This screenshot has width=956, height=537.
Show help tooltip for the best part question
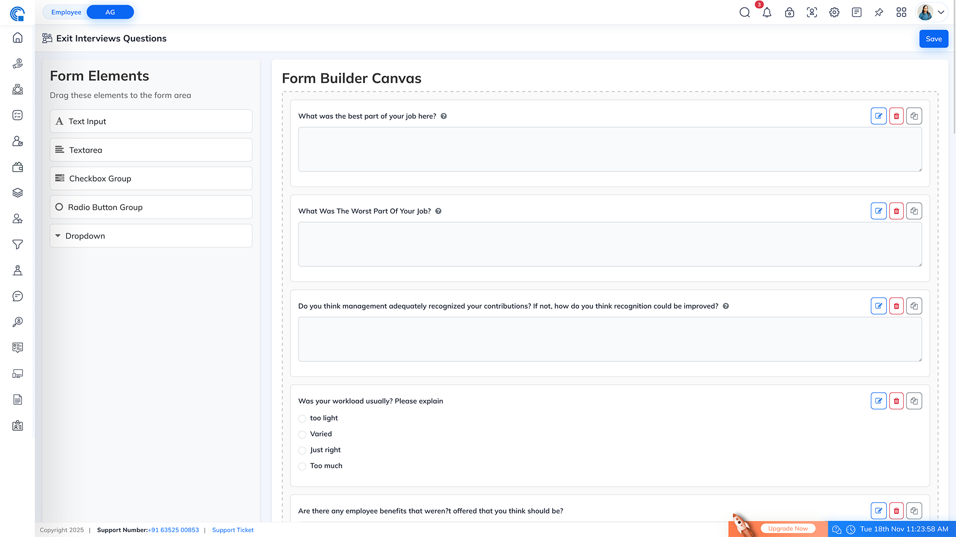444,116
